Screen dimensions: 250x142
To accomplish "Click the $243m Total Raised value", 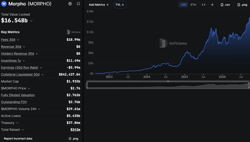I will pos(75,130).
